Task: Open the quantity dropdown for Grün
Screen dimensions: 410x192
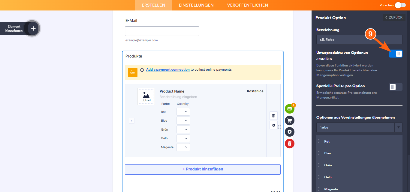Action: pos(183,129)
